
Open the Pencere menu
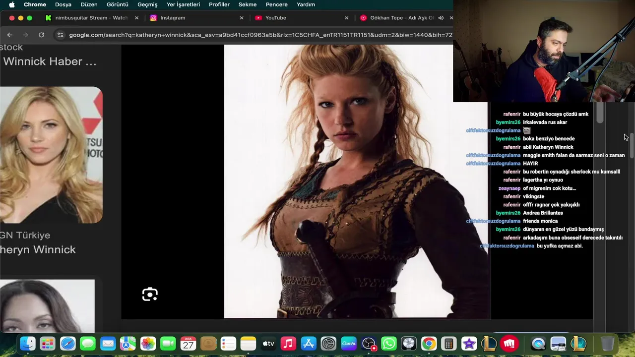pos(277,4)
